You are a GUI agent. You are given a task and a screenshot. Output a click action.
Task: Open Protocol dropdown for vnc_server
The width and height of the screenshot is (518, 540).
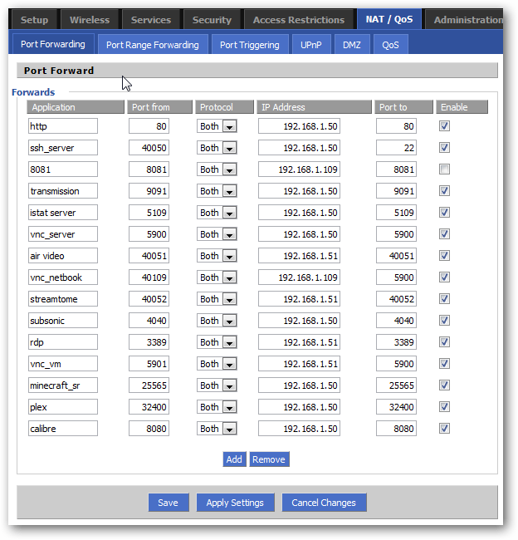(x=217, y=234)
